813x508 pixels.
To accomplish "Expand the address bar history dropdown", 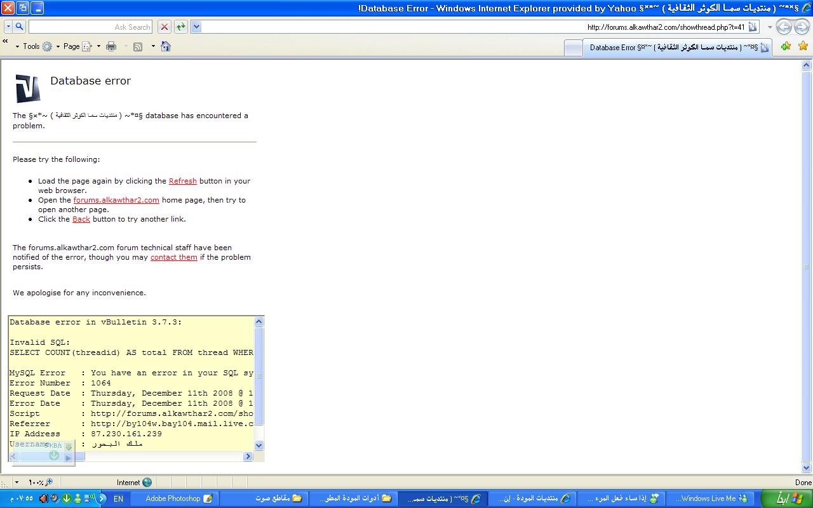I will [x=196, y=27].
